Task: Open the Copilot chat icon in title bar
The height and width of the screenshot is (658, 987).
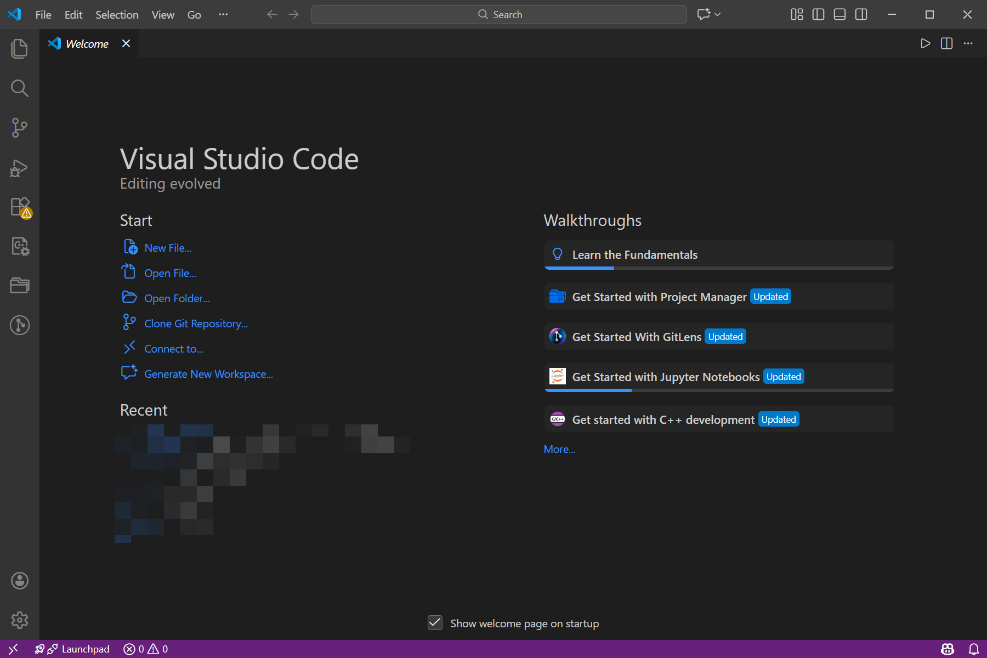Action: pos(704,15)
